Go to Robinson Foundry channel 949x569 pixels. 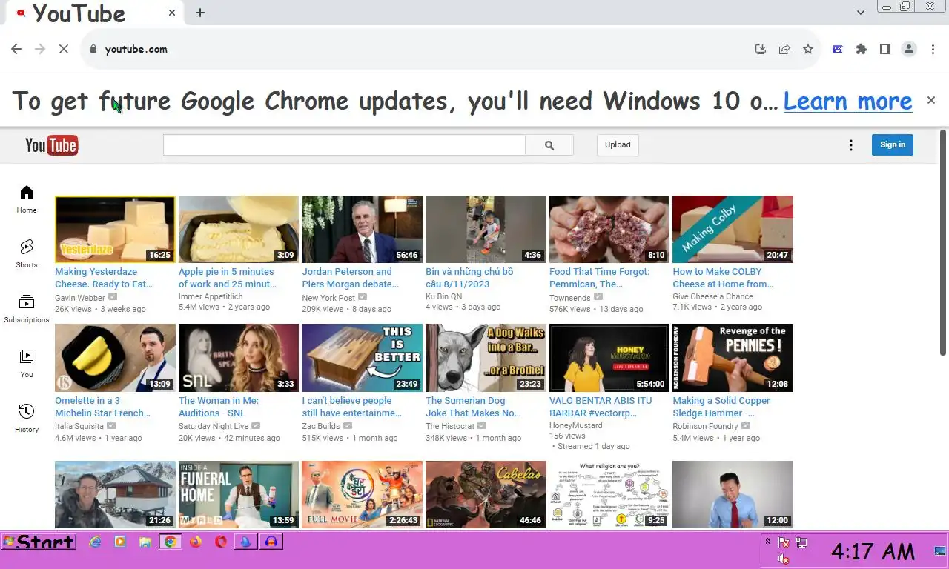(x=705, y=426)
